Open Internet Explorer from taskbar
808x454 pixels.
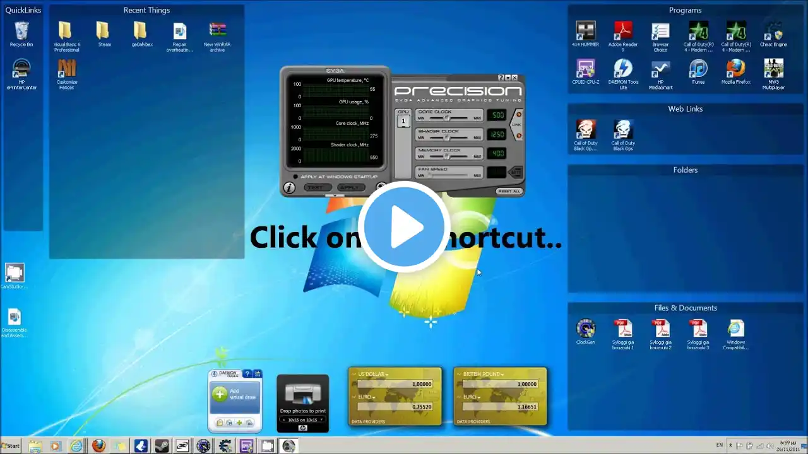pos(76,446)
